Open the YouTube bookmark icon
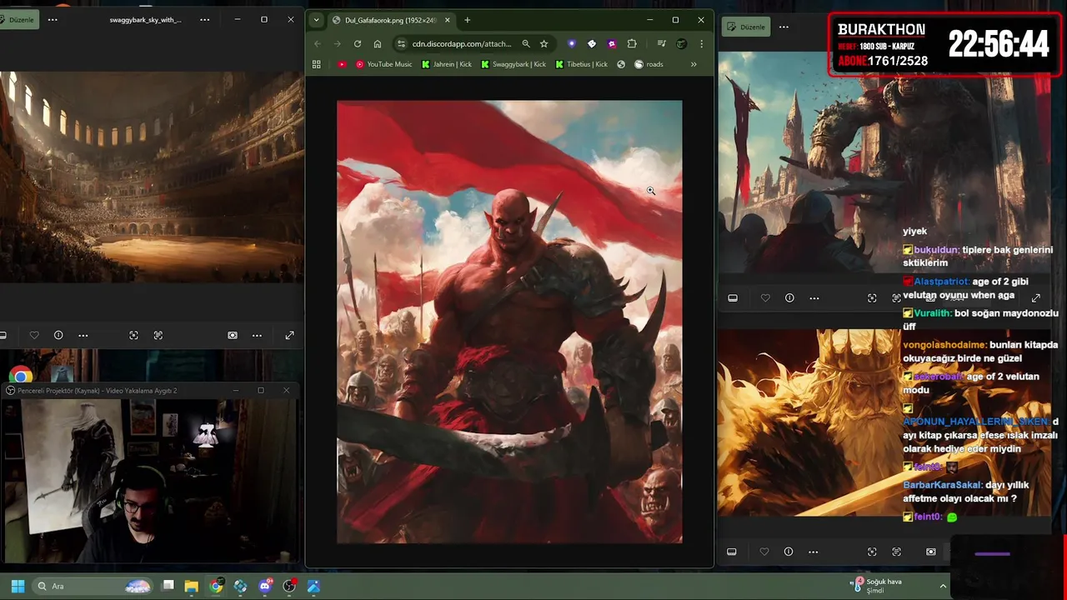This screenshot has width=1067, height=600. tap(342, 64)
